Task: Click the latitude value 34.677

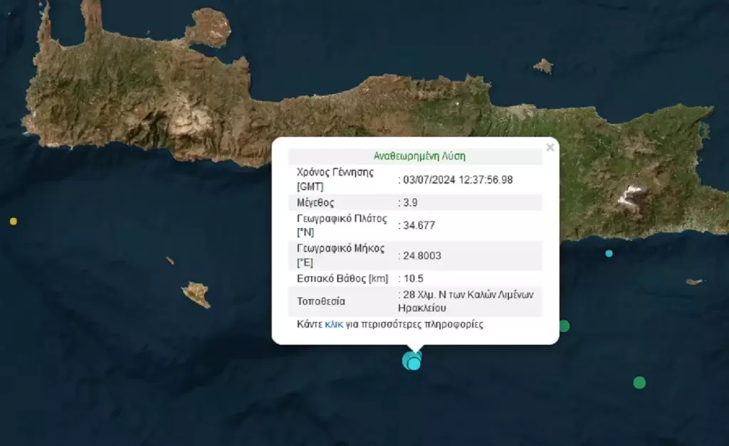Action: tap(419, 225)
